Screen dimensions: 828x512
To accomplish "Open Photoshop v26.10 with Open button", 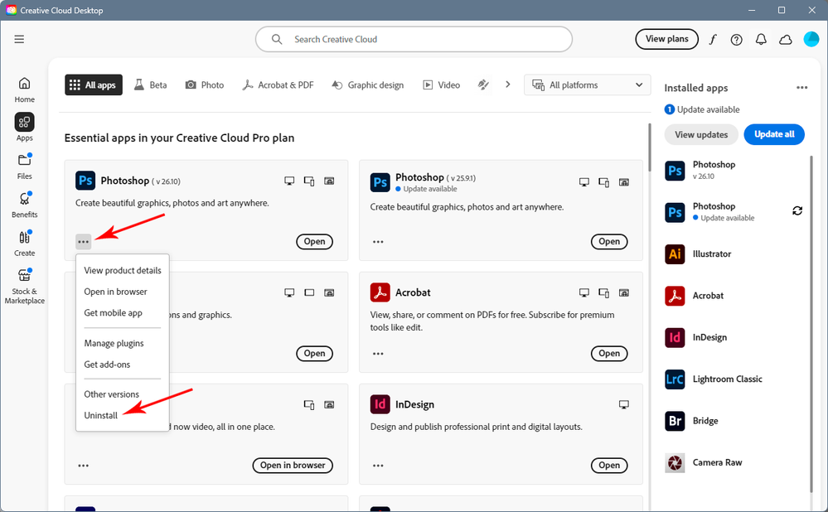I will pos(314,241).
